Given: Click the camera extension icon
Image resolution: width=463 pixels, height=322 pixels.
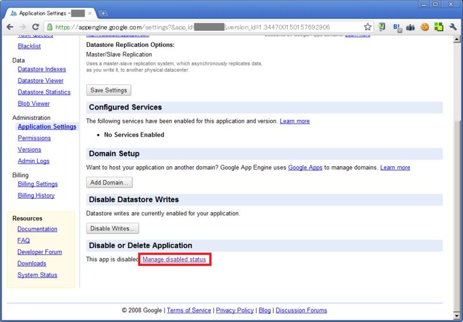Looking at the screenshot, I should point(410,27).
